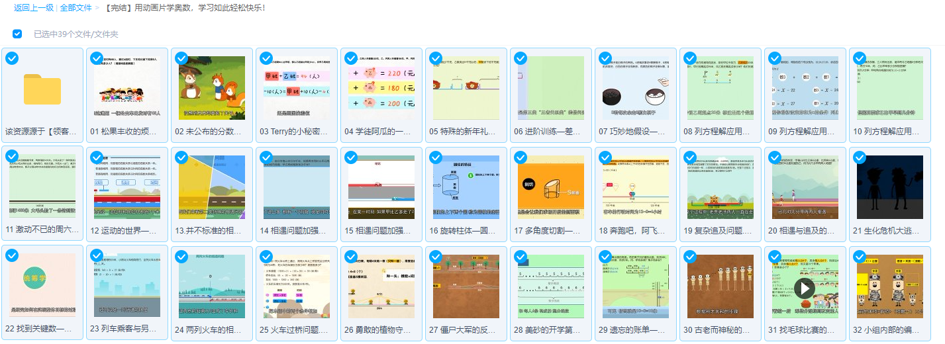Open the yellow folder icon
945x344 pixels.
point(42,89)
